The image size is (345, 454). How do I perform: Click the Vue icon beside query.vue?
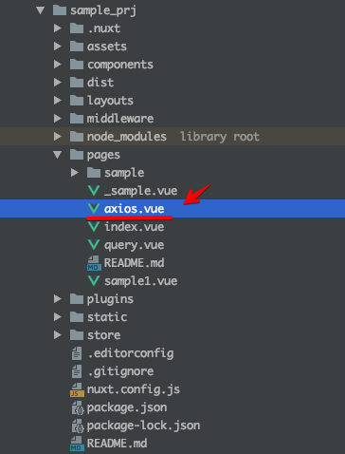tap(94, 245)
